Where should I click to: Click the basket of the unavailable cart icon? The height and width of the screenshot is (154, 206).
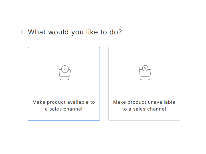145,73
